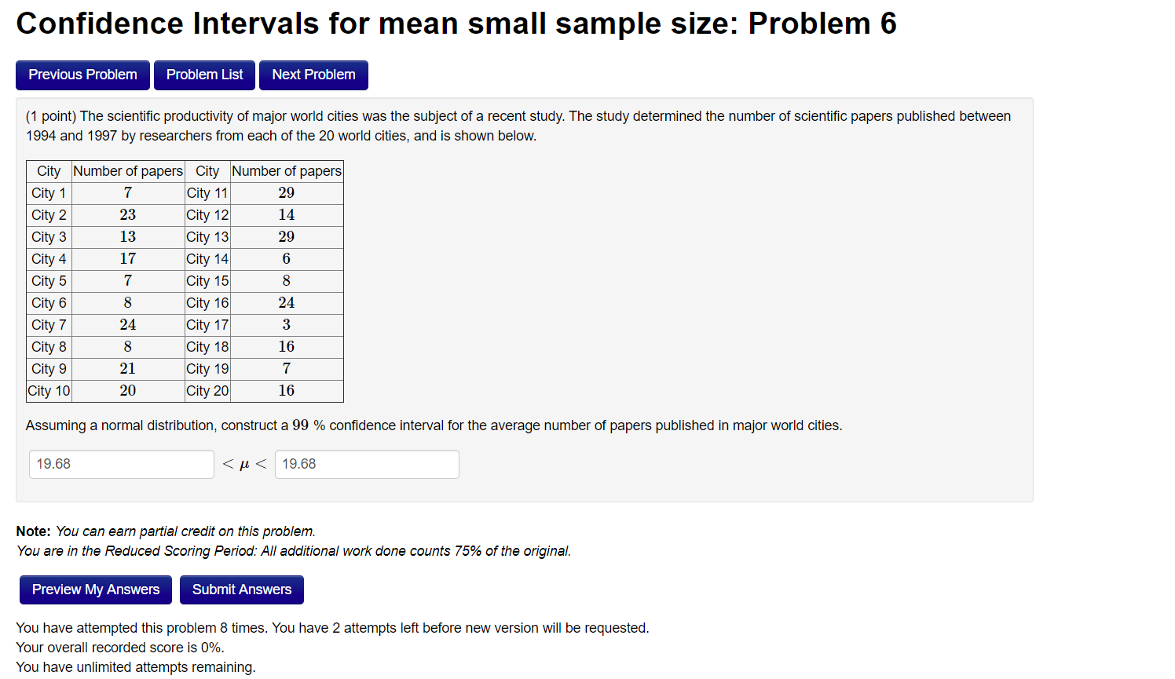
Task: Click the City 11 value 29
Action: click(286, 192)
